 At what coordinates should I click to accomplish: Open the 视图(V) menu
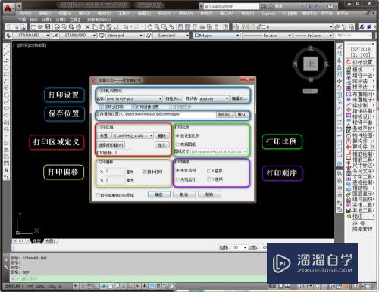point(65,13)
